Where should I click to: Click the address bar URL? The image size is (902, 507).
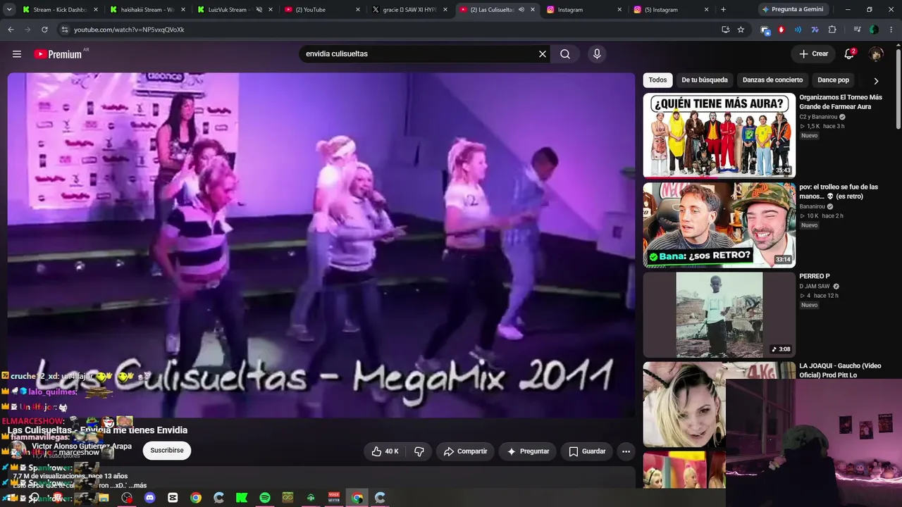point(129,30)
